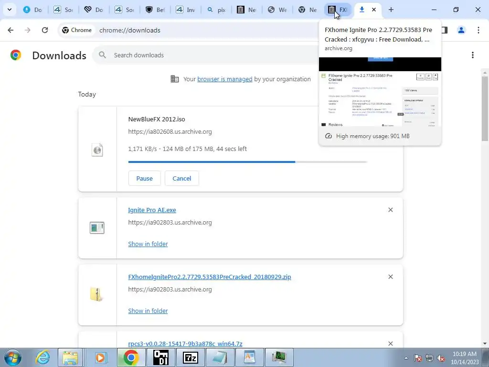
Task: Switch to the "pix" search tab
Action: pos(216,10)
